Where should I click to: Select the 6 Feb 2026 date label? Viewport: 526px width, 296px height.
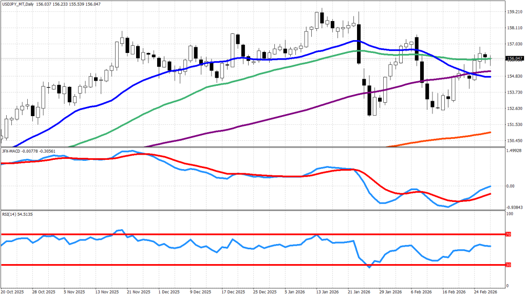tap(421, 291)
